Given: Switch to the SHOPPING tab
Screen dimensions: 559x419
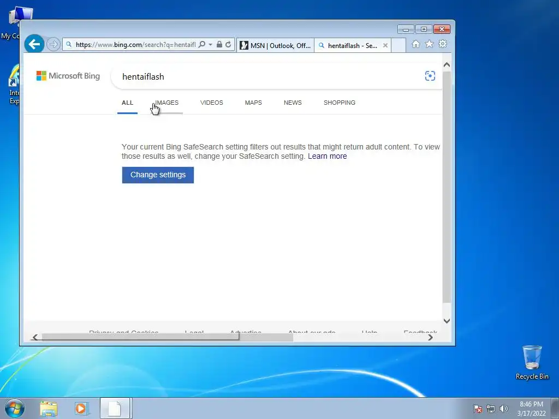Looking at the screenshot, I should pos(340,103).
